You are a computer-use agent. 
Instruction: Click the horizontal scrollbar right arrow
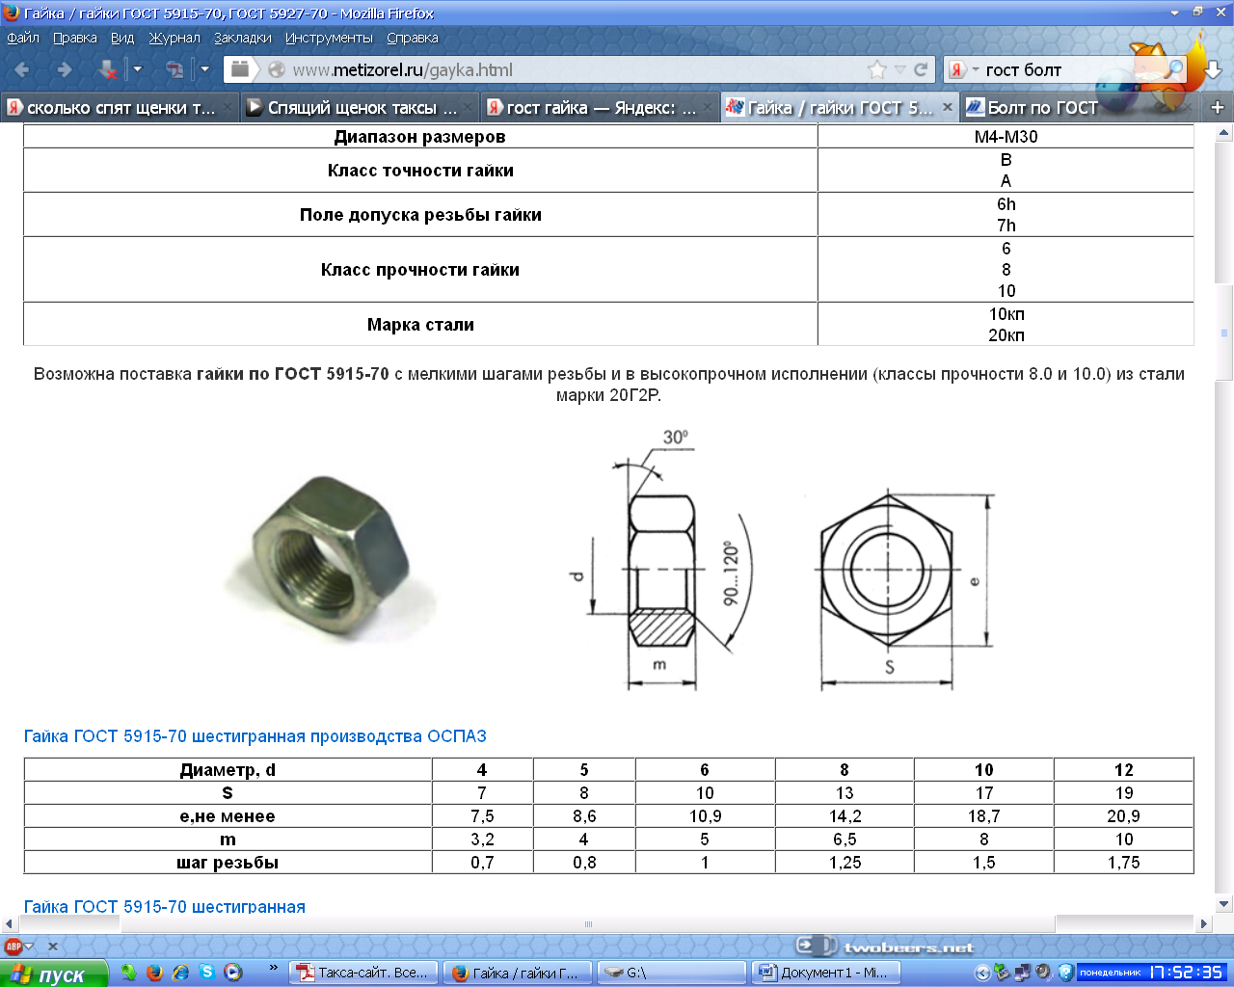tap(1203, 923)
